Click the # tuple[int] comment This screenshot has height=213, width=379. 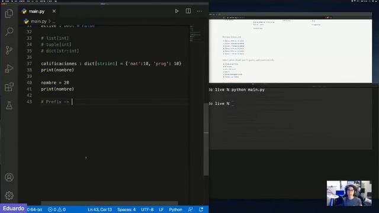pos(56,44)
